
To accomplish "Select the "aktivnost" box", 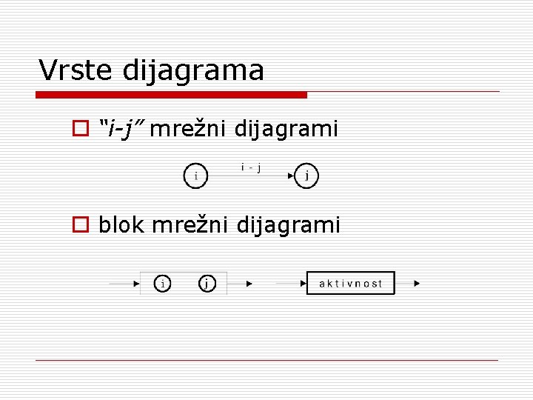I will pos(351,283).
